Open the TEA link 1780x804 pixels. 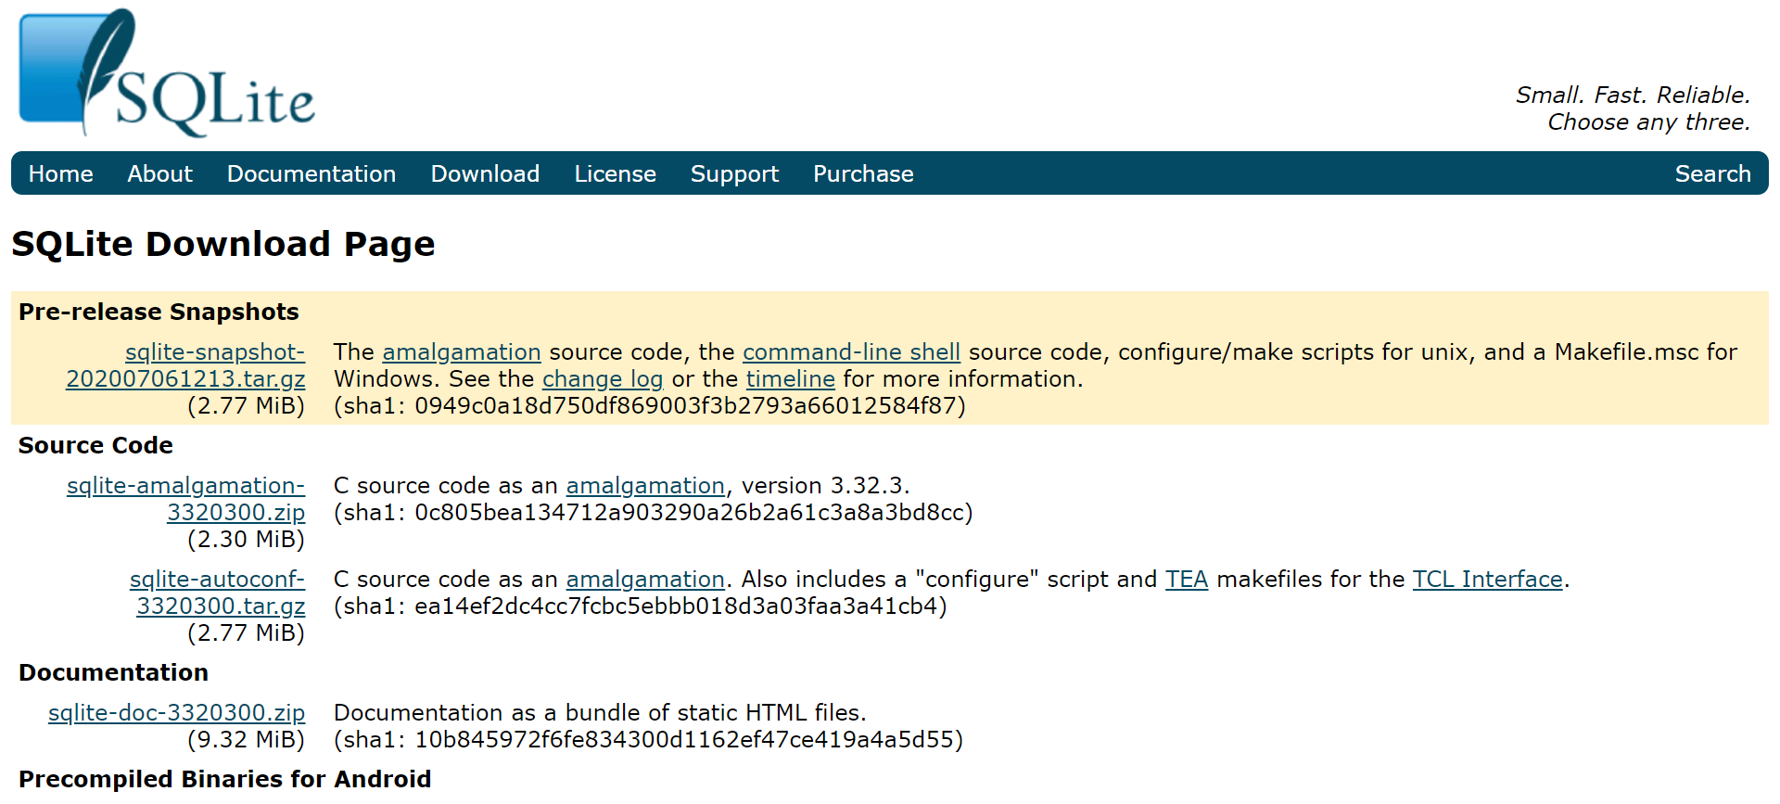[1187, 580]
